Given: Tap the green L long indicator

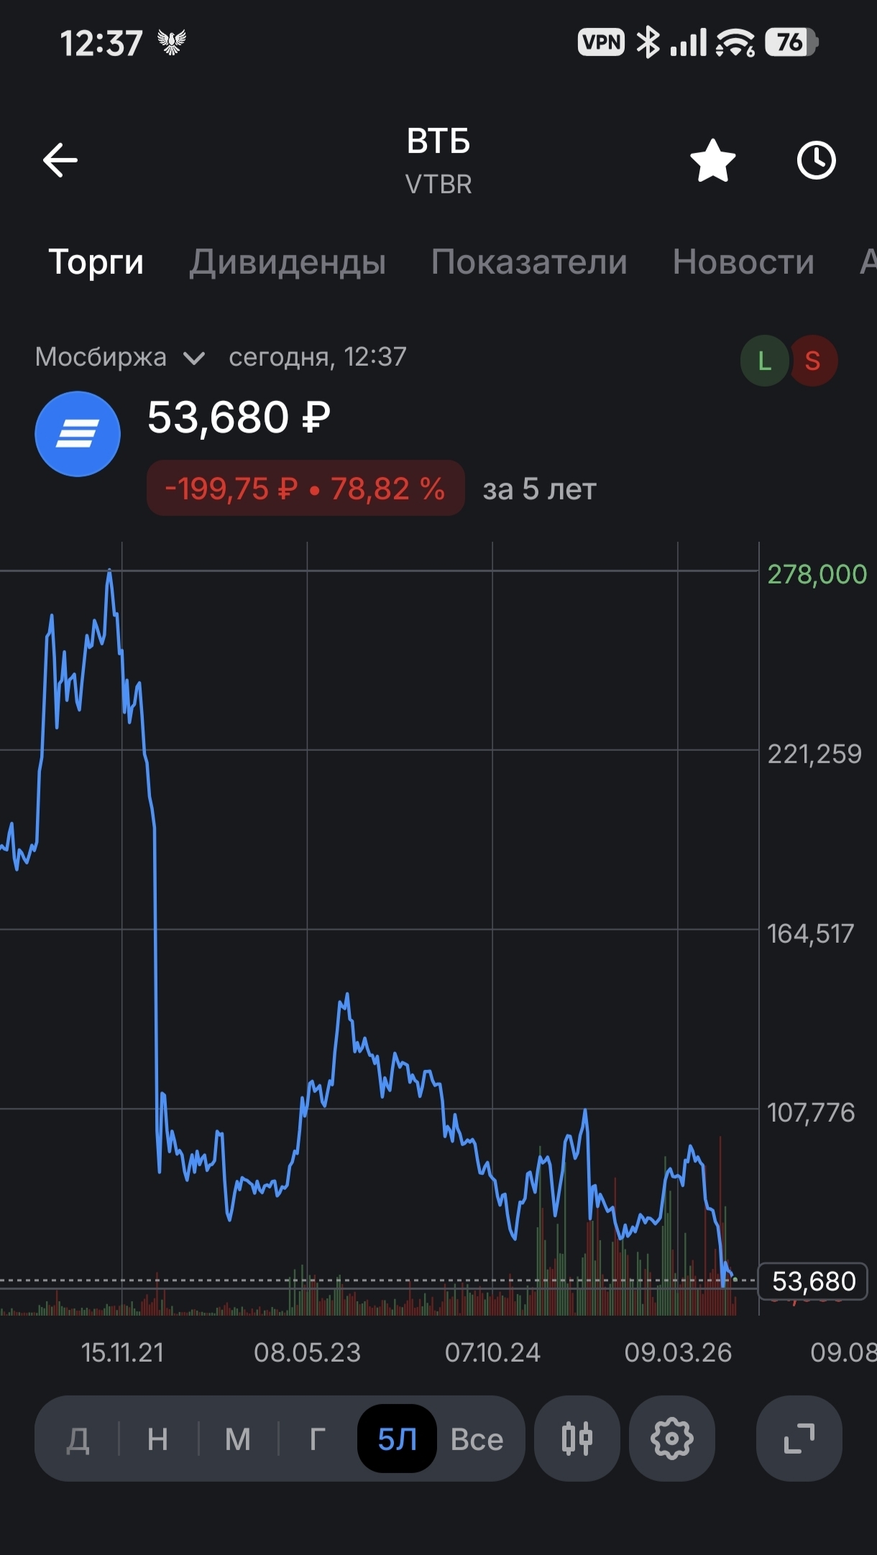Looking at the screenshot, I should (764, 361).
